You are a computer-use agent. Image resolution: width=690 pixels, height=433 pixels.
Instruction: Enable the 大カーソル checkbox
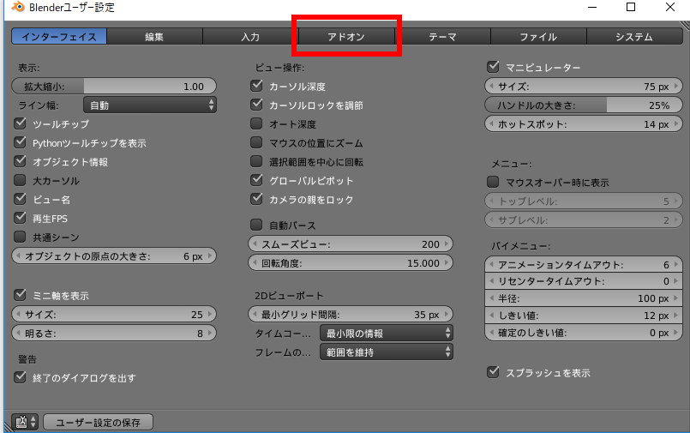click(x=20, y=180)
